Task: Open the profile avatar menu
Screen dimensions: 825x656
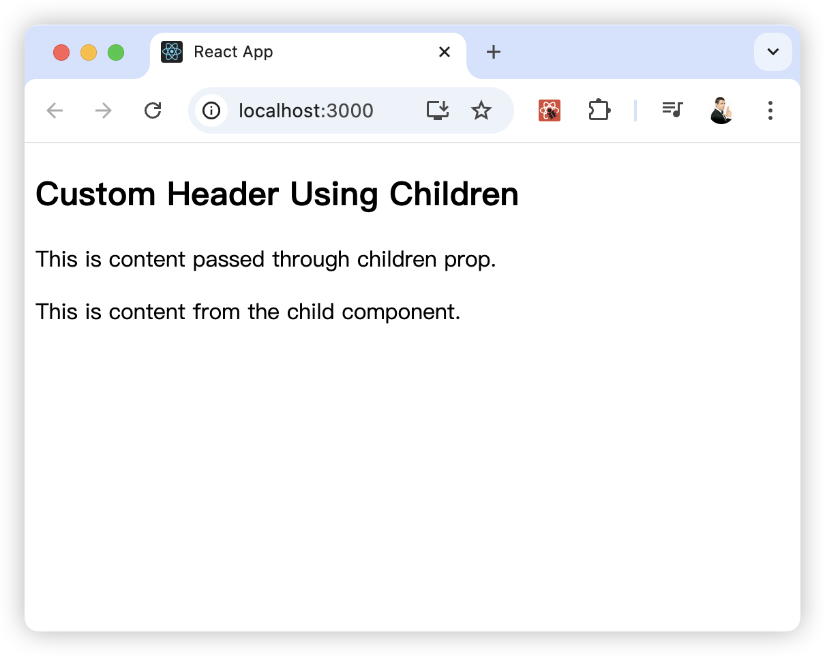Action: click(721, 110)
